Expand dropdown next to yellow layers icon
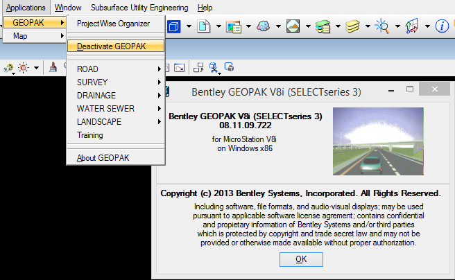 click(368, 26)
